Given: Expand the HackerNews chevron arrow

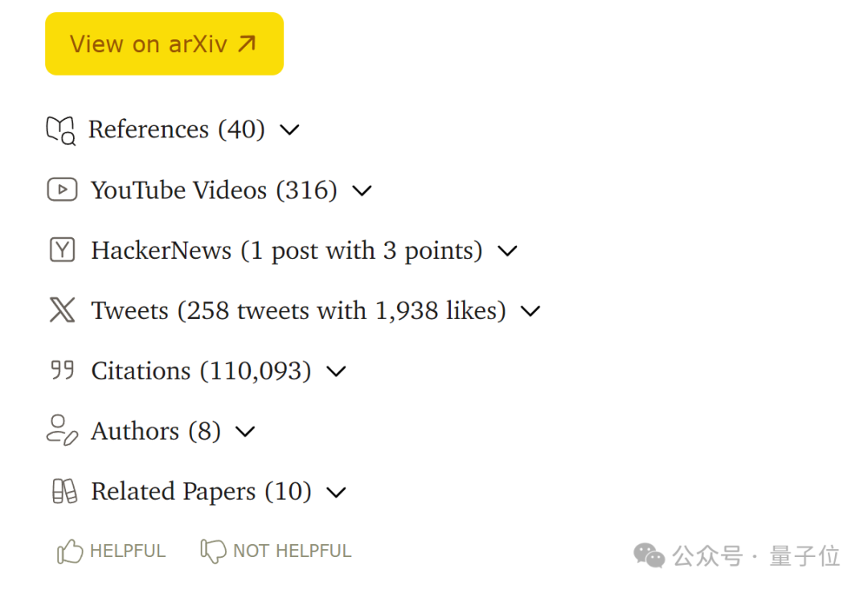Looking at the screenshot, I should tap(507, 252).
